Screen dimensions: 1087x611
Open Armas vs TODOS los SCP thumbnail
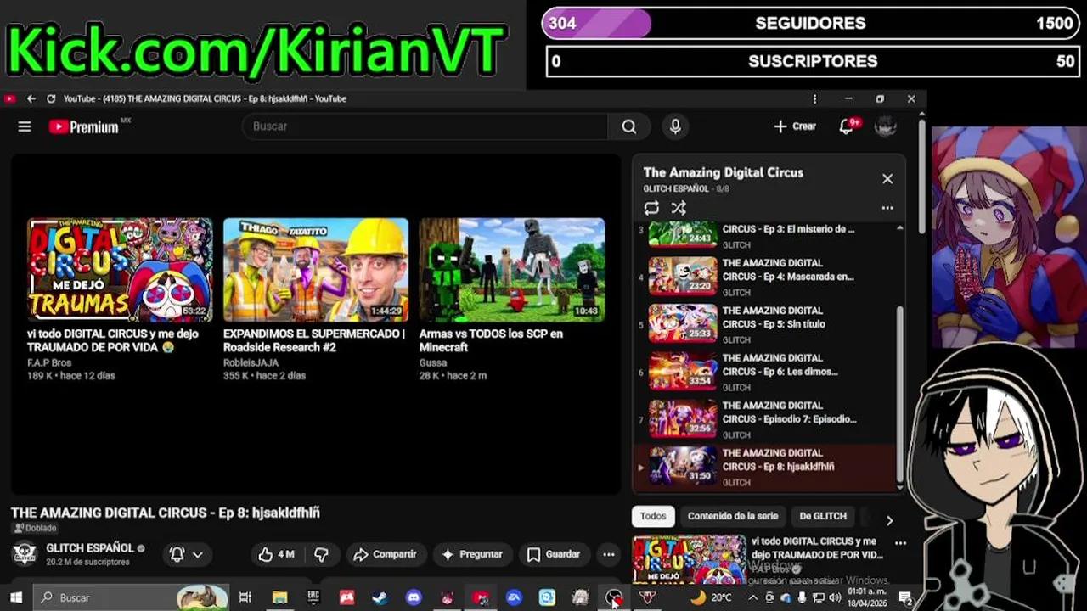coord(512,269)
